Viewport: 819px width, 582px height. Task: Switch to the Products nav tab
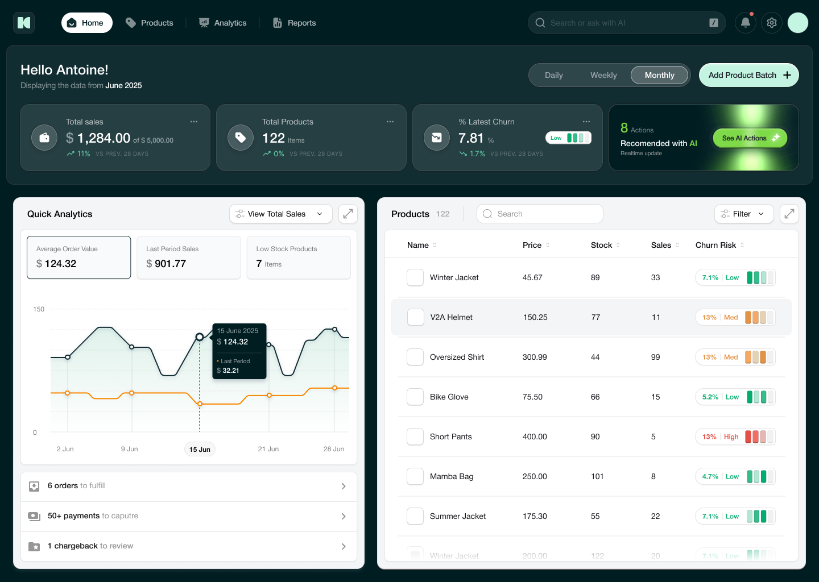[149, 23]
